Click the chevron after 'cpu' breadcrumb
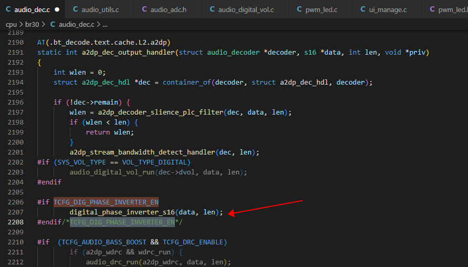This screenshot has width=468, height=267. click(x=21, y=24)
